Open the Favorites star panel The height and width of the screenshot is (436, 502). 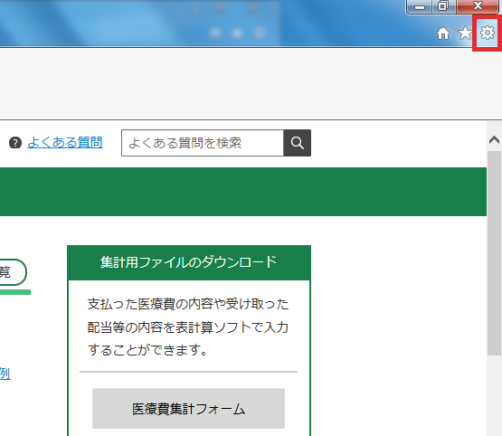[465, 33]
